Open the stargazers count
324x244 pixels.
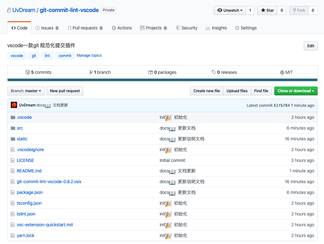(282, 10)
